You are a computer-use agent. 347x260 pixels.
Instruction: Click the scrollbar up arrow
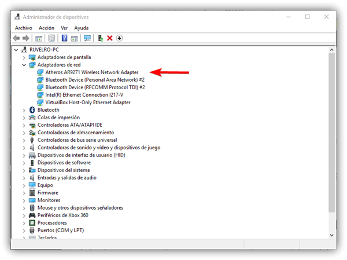(332, 50)
